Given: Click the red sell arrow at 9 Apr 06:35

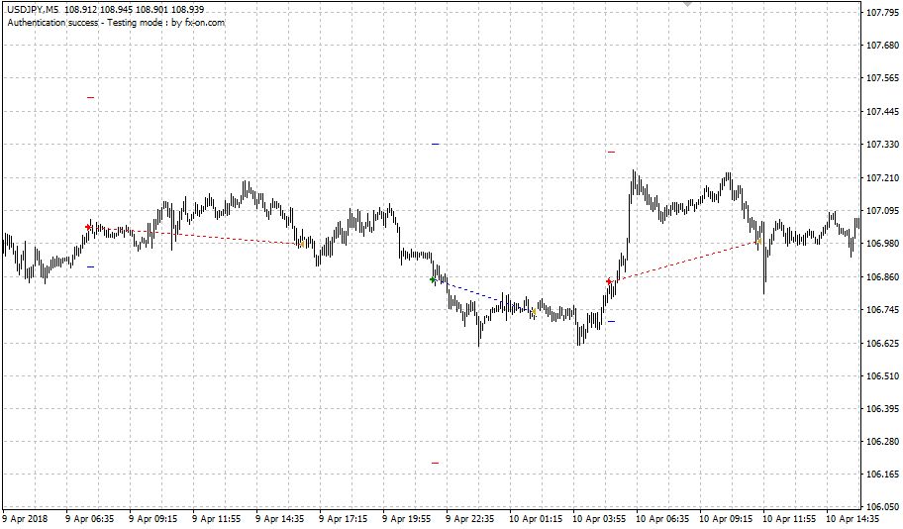Looking at the screenshot, I should [88, 227].
